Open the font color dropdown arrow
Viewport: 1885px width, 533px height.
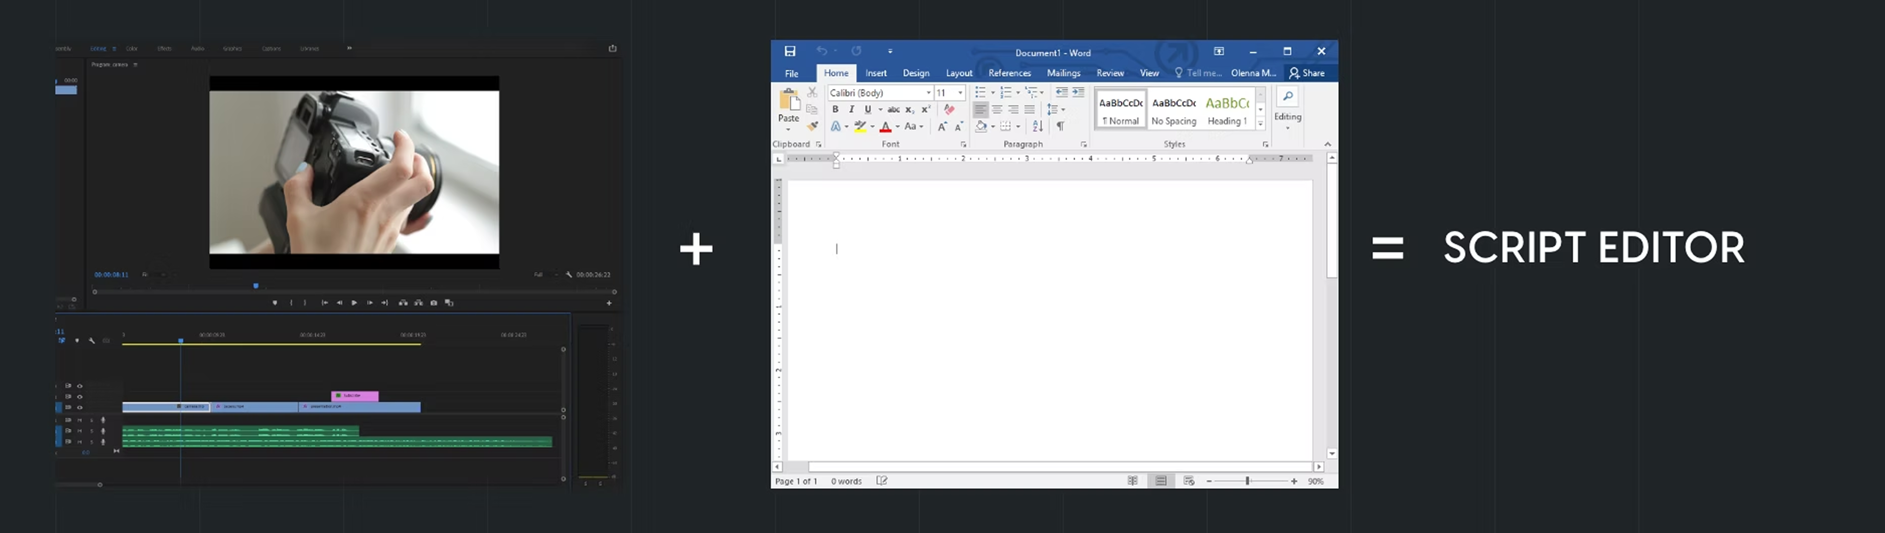[898, 126]
